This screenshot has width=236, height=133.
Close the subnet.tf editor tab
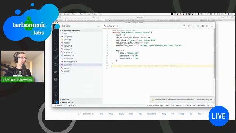[117, 26]
